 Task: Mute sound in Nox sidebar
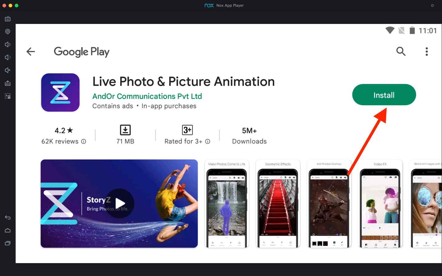coord(8,70)
